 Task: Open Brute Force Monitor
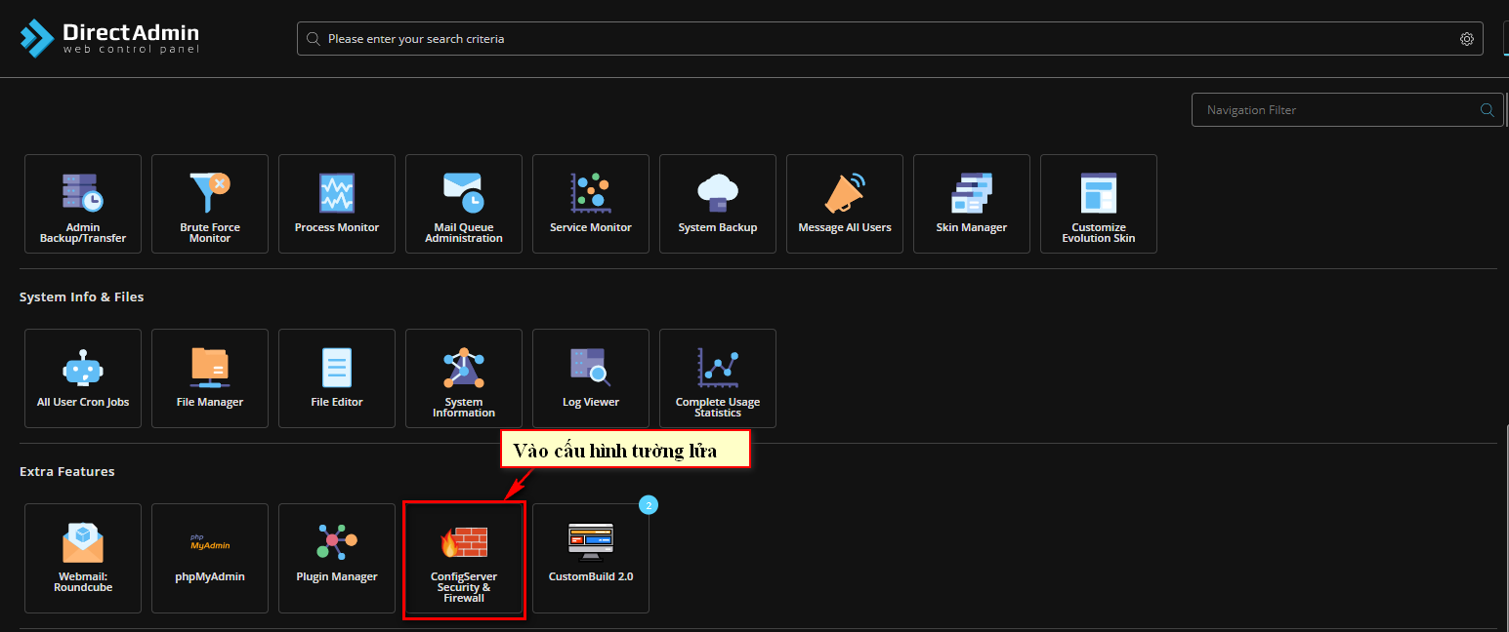(210, 204)
